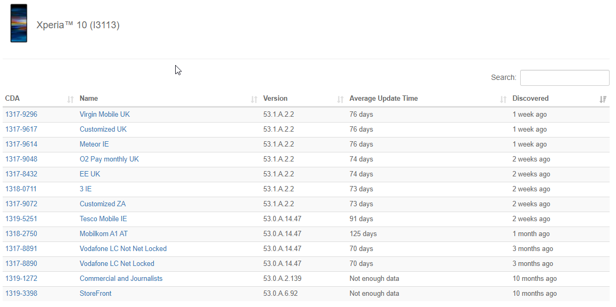616x307 pixels.
Task: Select 3 months ago in Net Locked row
Action: pos(533,264)
